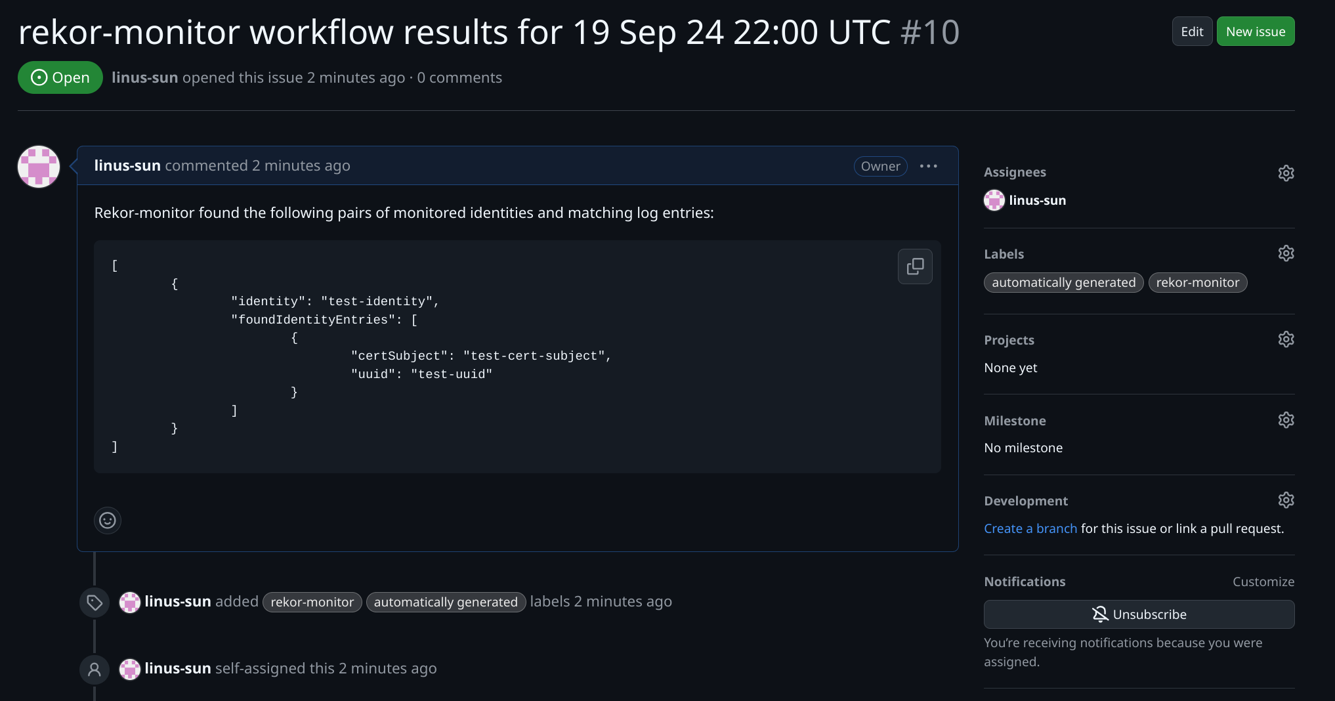Click the Customize notifications link
1335x701 pixels.
pos(1263,582)
